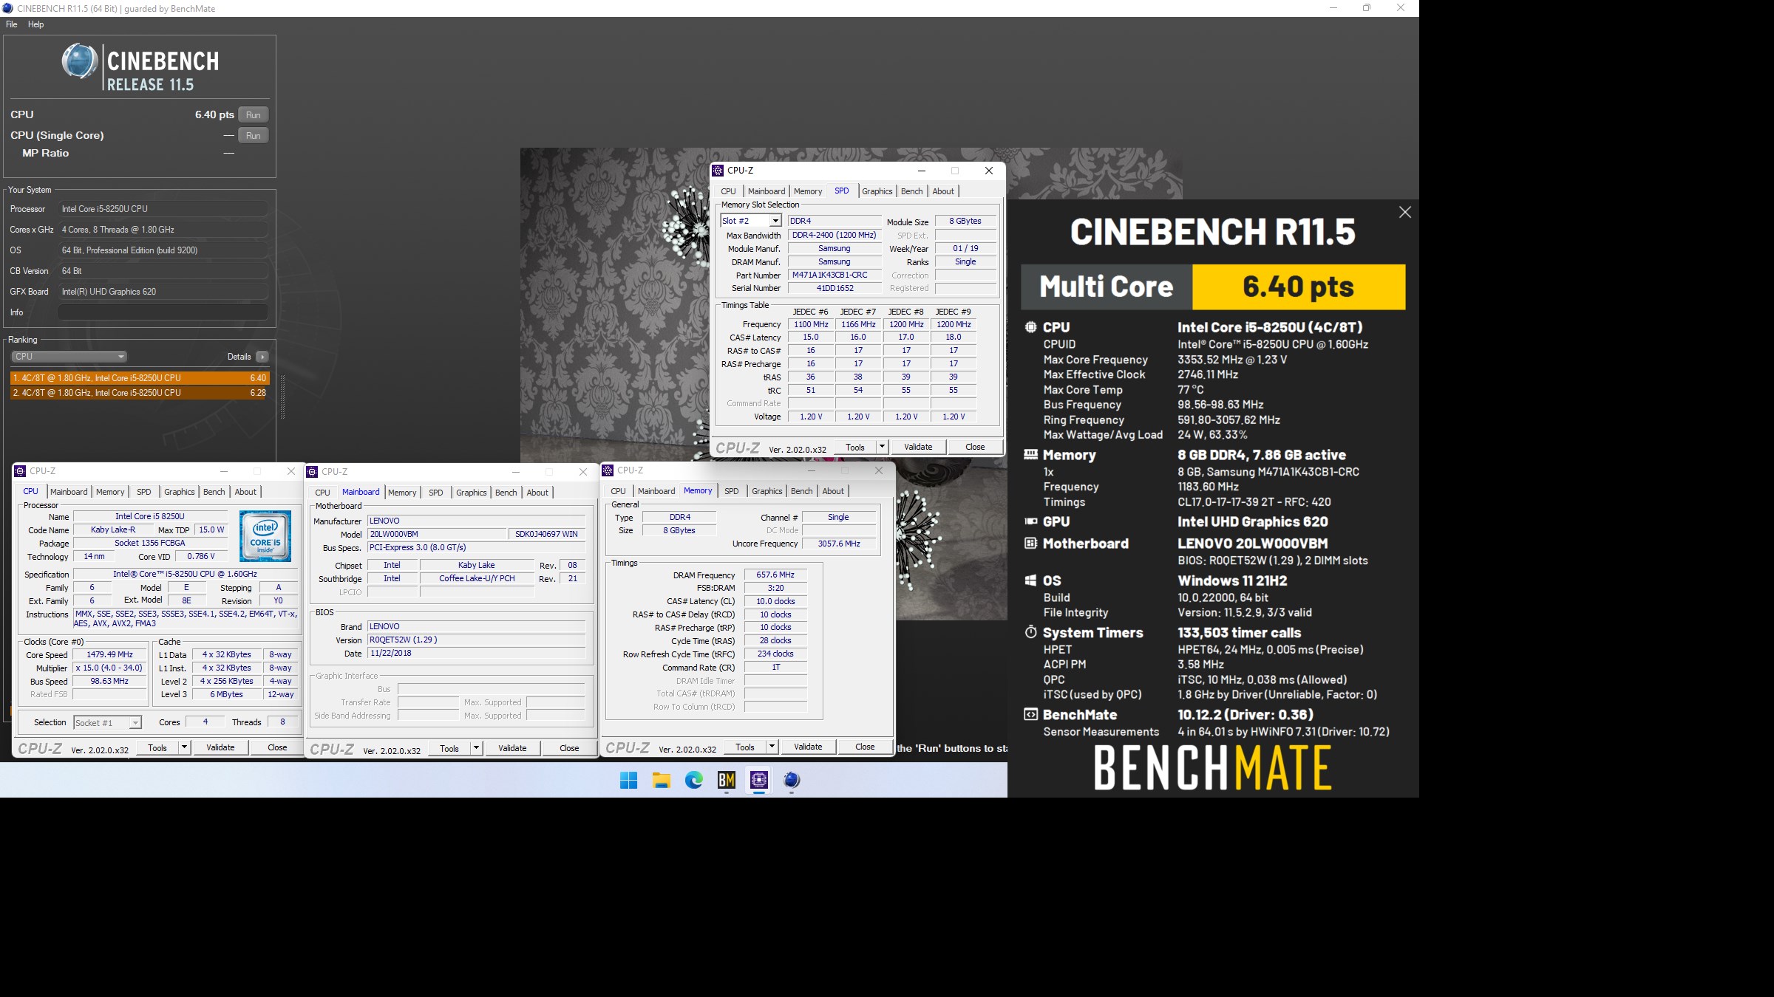The width and height of the screenshot is (1774, 997).
Task: Click the Part Number M471A1K43CB1-CRC field
Action: (x=834, y=275)
